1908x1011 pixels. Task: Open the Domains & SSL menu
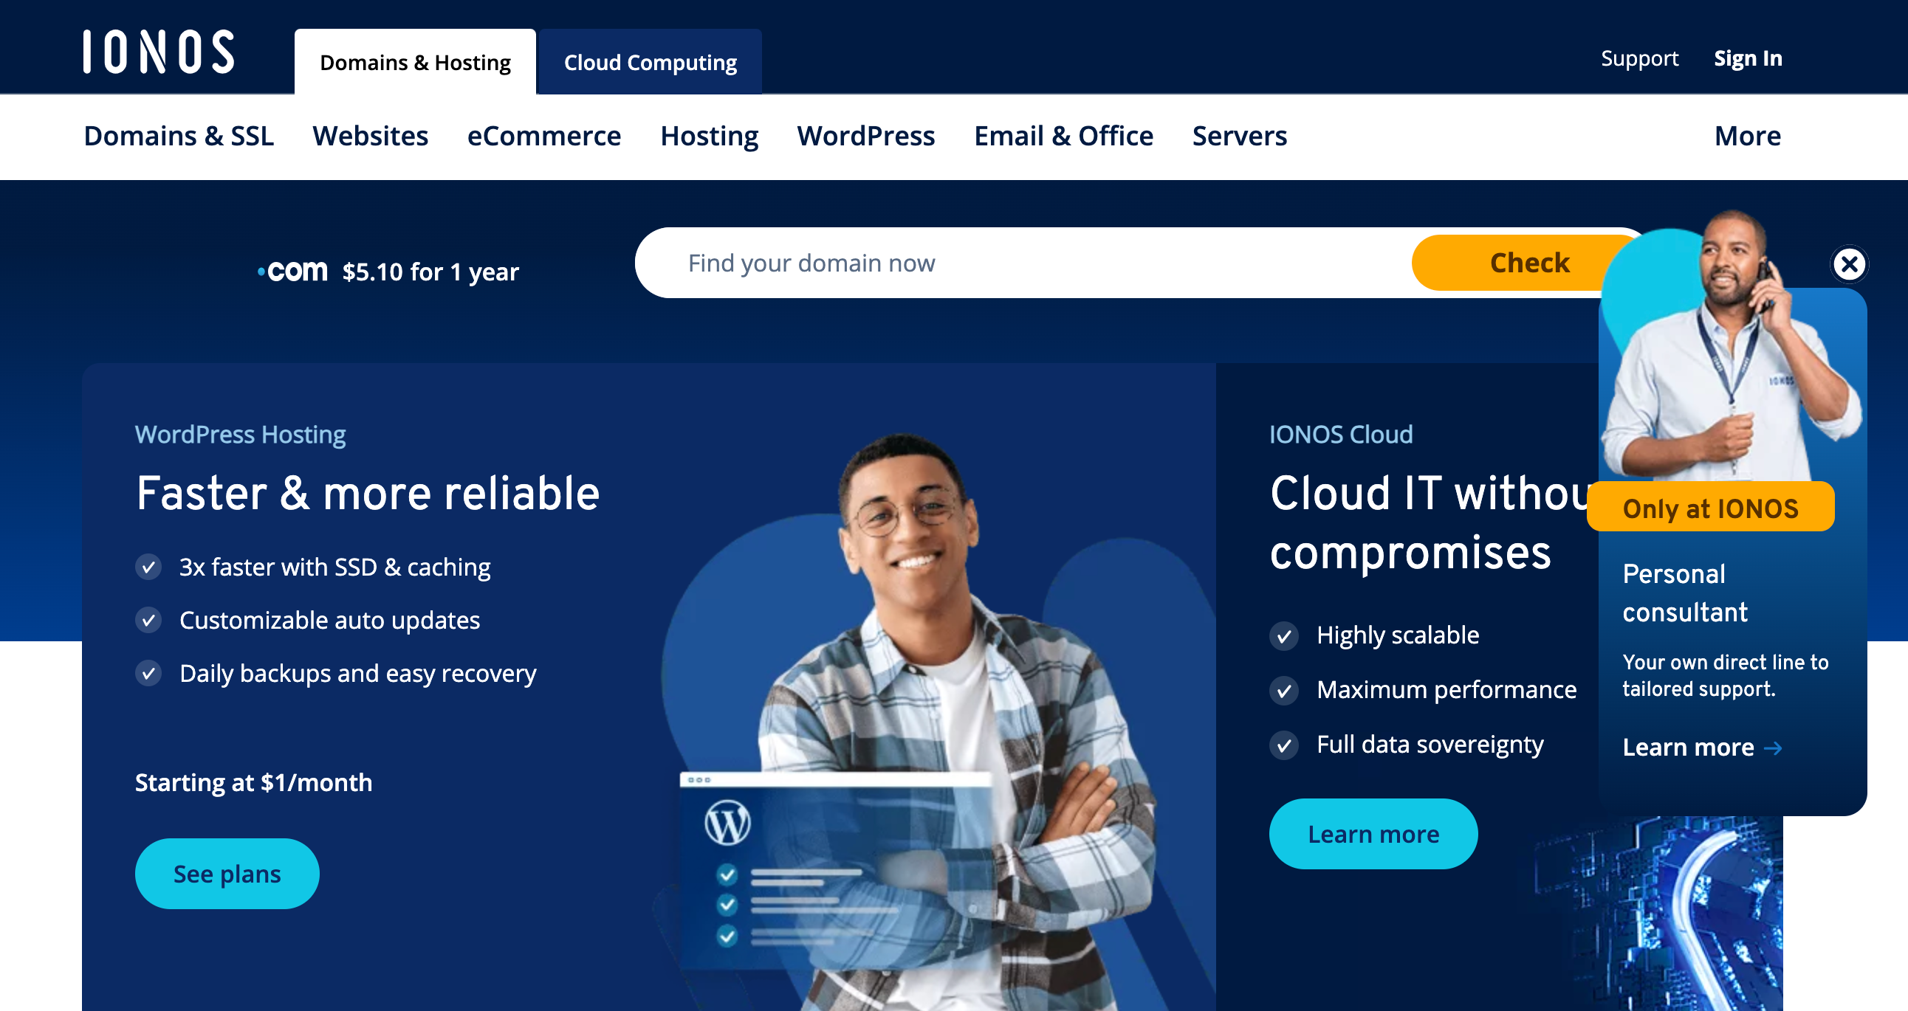(179, 137)
